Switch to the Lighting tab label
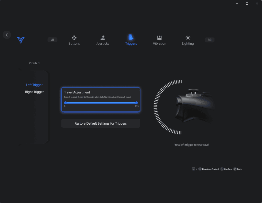262x203 pixels. pyautogui.click(x=188, y=43)
